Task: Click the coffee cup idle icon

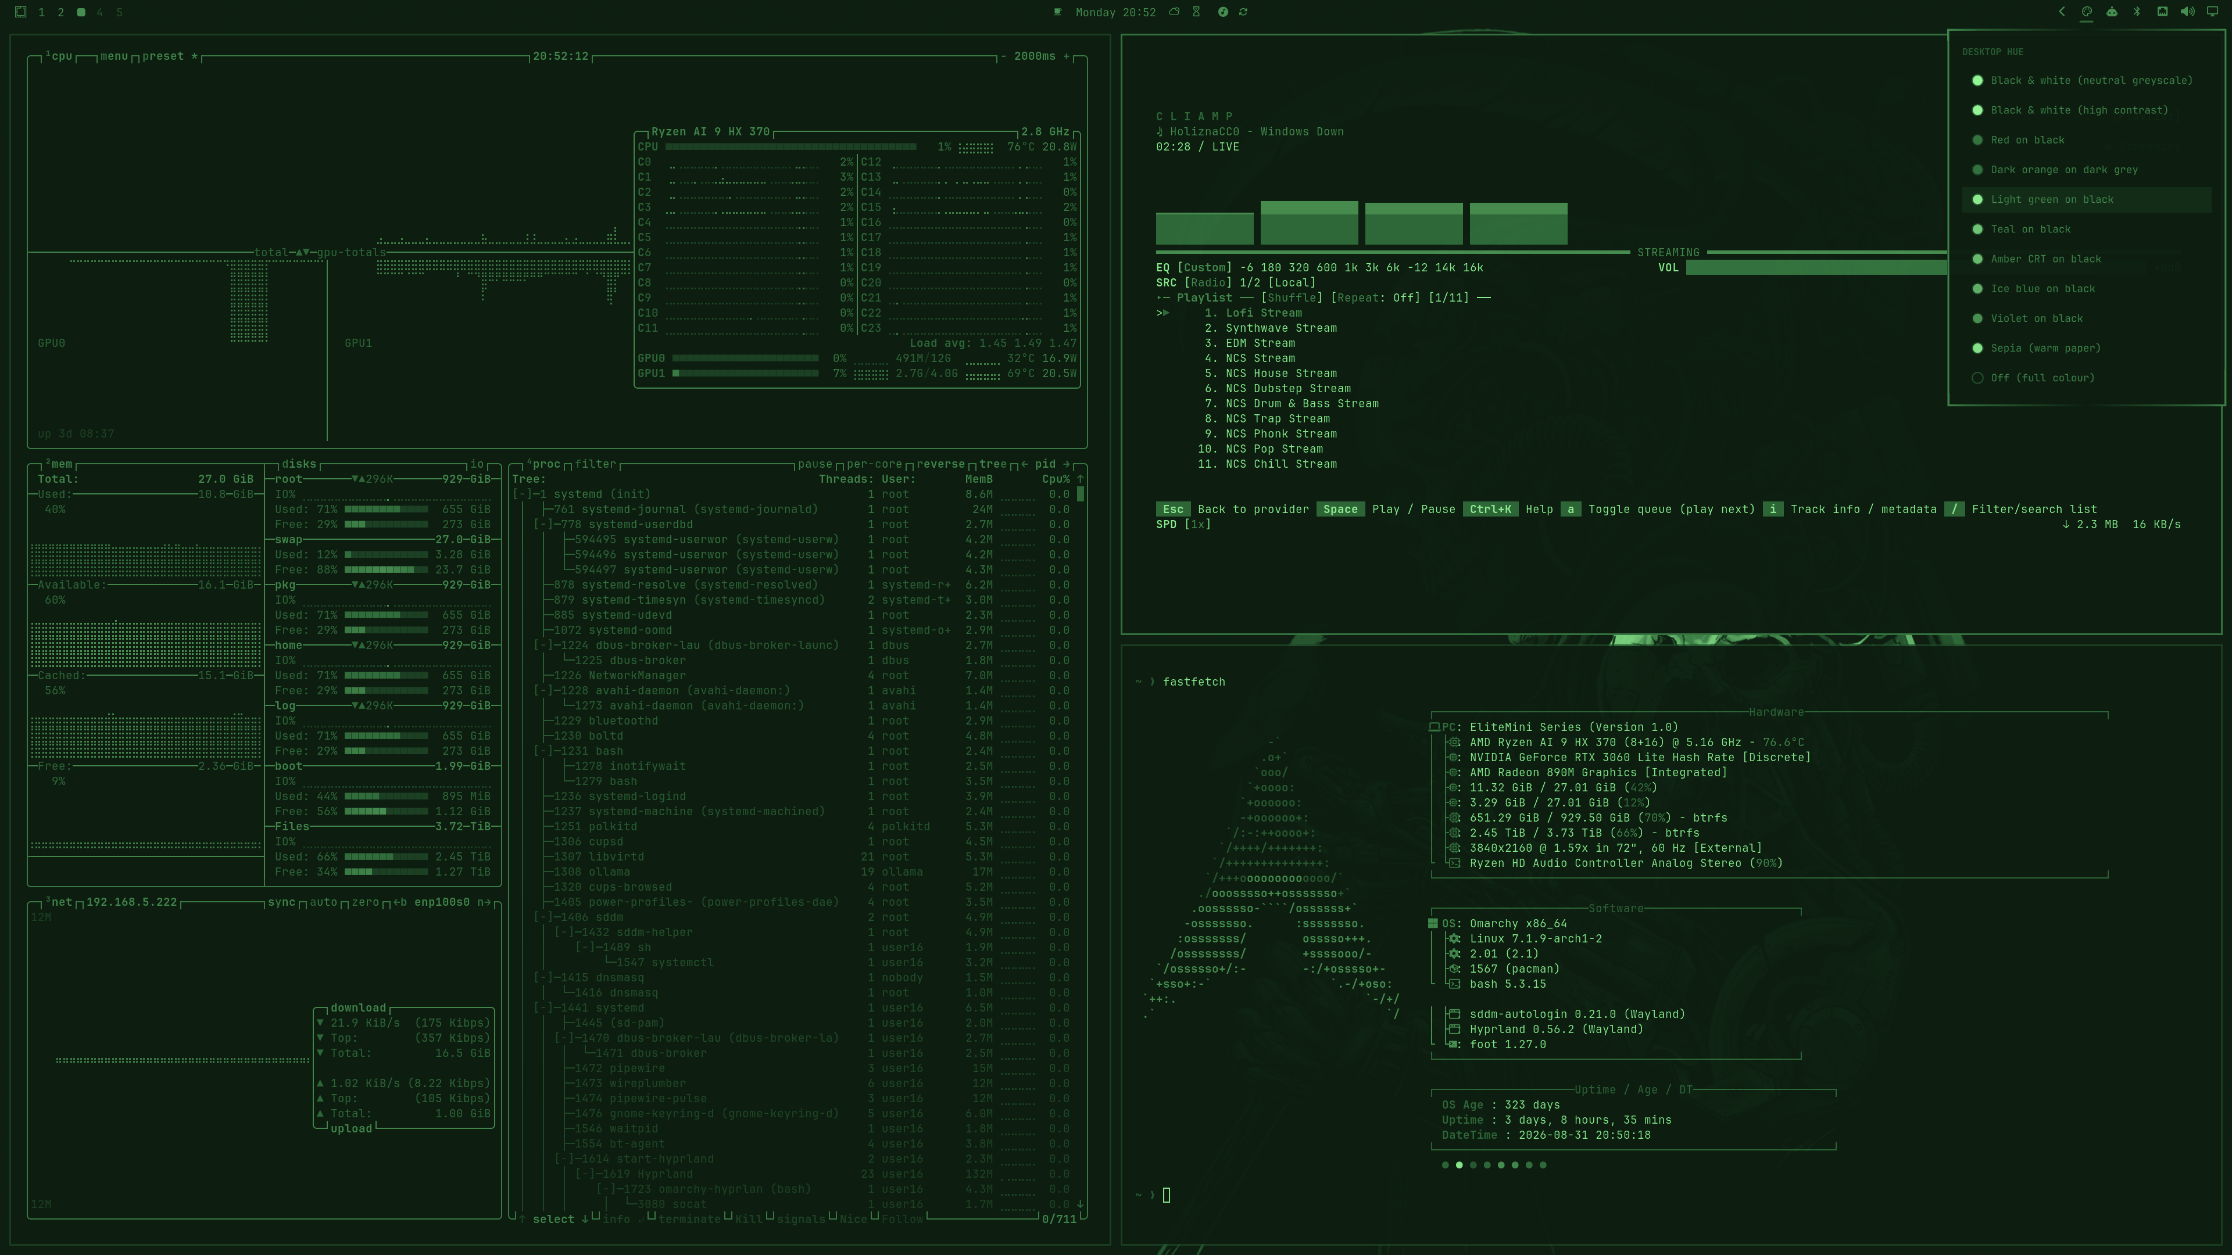Action: tap(1057, 12)
